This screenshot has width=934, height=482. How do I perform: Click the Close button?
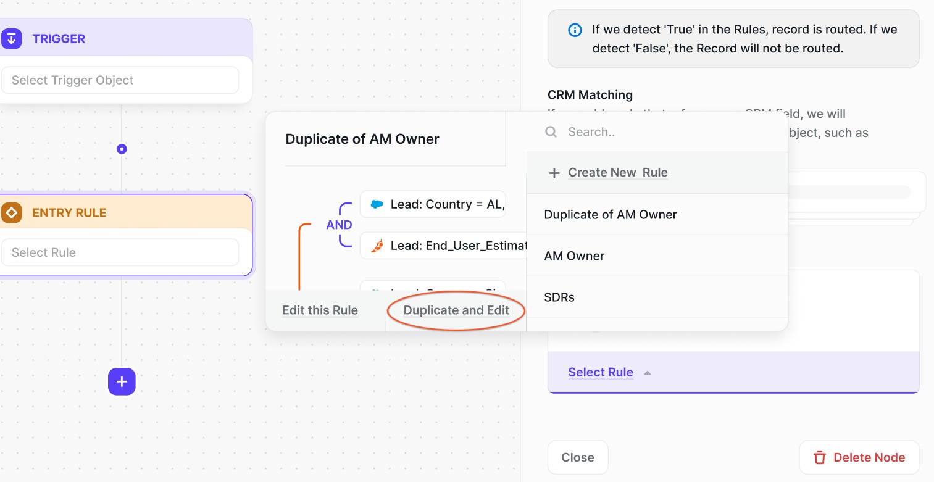(578, 457)
